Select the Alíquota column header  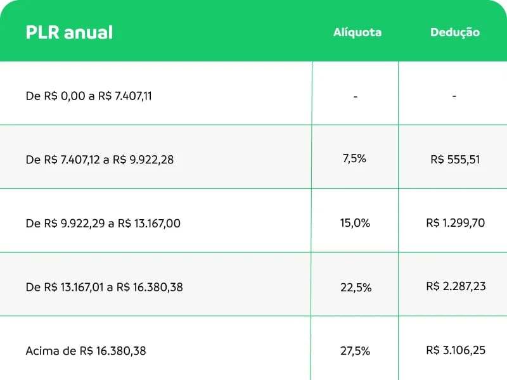click(x=357, y=32)
